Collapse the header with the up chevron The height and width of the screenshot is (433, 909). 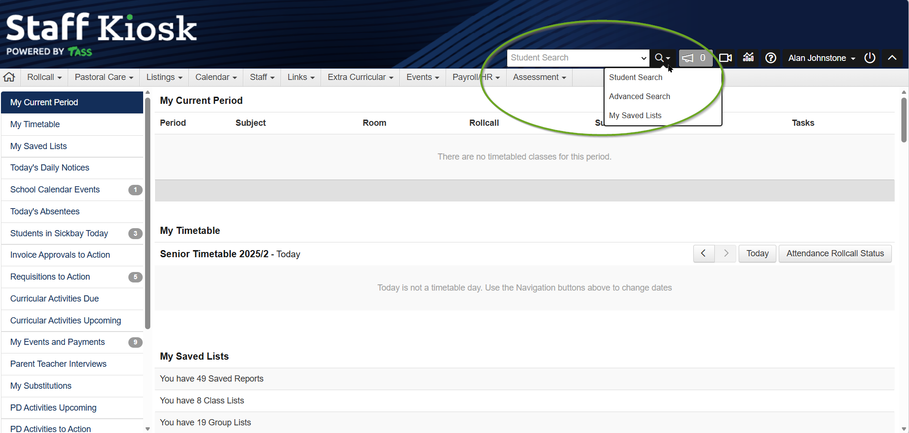pyautogui.click(x=892, y=58)
